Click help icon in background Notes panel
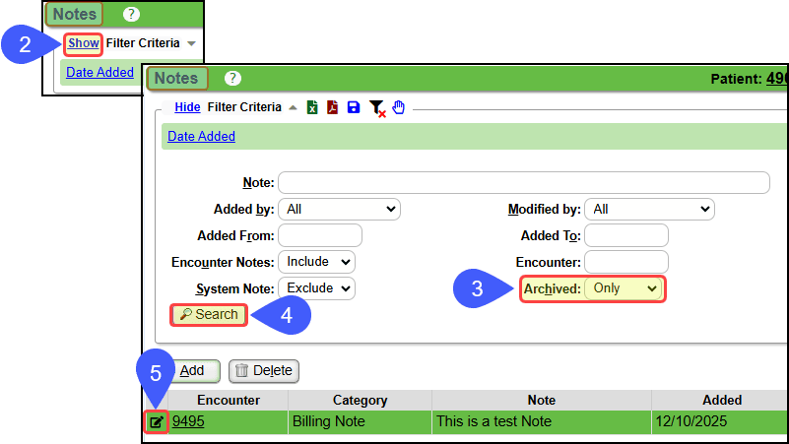 point(131,15)
